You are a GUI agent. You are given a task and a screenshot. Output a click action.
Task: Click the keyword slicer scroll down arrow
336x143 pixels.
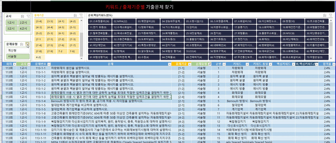331,58
